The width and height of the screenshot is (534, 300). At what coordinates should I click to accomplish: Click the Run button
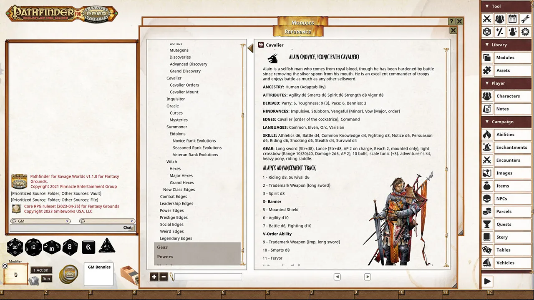46,279
